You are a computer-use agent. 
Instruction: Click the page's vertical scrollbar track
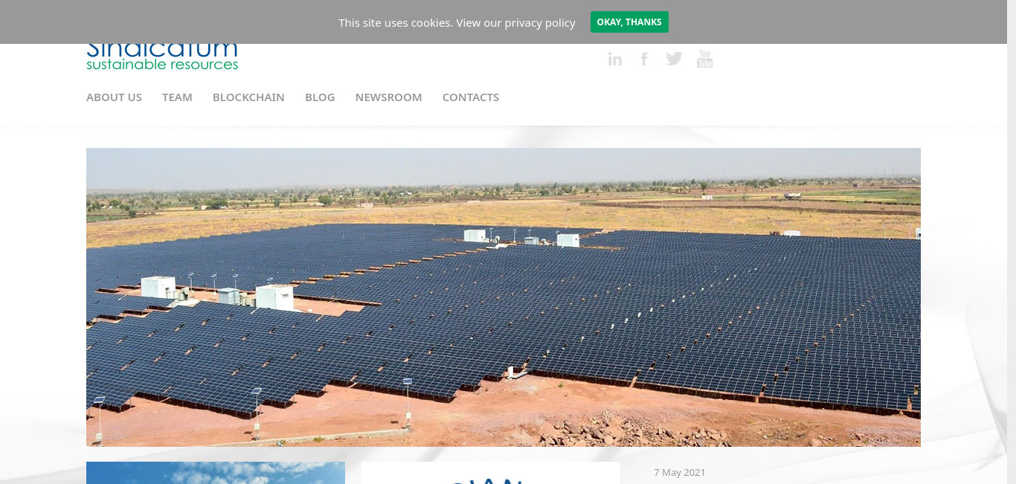pyautogui.click(x=1012, y=242)
